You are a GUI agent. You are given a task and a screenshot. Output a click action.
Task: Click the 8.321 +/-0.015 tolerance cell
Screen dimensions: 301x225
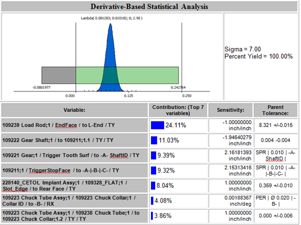point(275,125)
